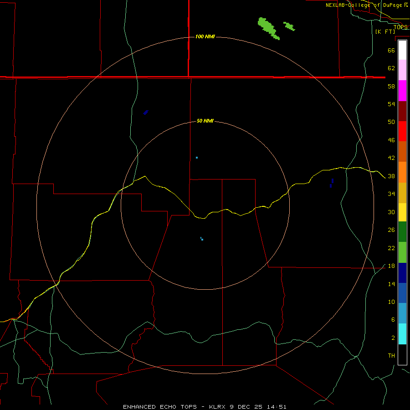Click the "54" scale label

pyautogui.click(x=391, y=104)
